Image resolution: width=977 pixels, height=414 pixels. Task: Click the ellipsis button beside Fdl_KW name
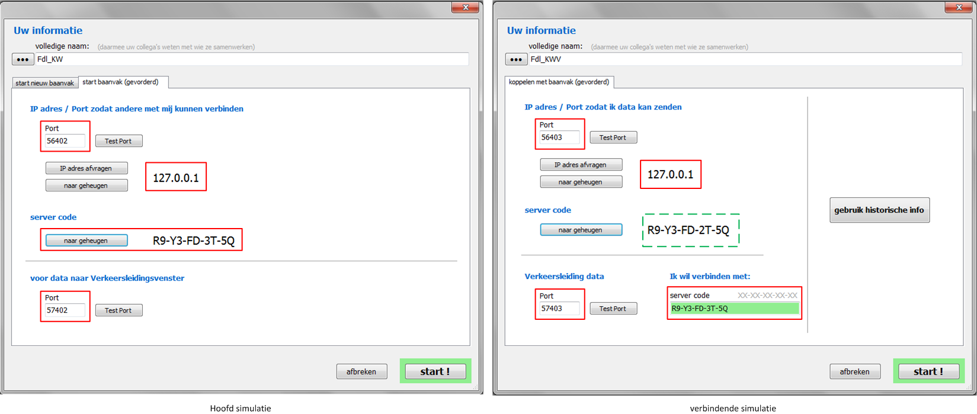coord(23,59)
